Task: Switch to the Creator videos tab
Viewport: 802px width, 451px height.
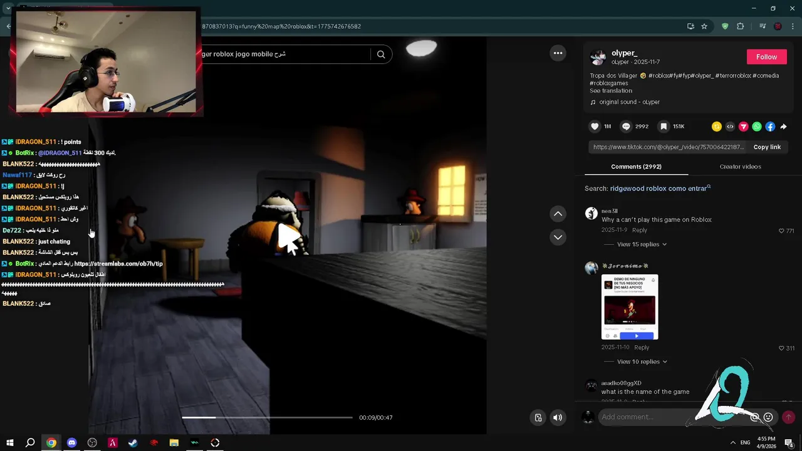Action: click(740, 167)
